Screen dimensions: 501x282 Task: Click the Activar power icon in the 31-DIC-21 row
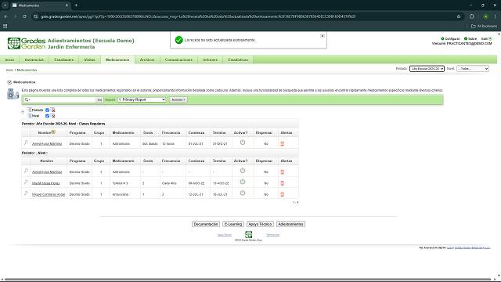(243, 143)
